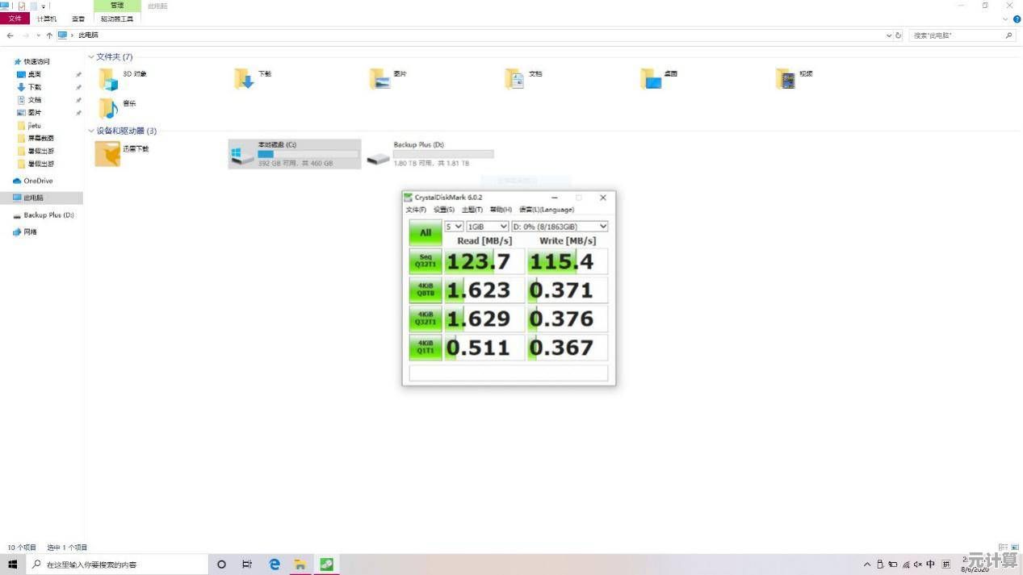Start the Seq Q32T1 test

coord(425,261)
